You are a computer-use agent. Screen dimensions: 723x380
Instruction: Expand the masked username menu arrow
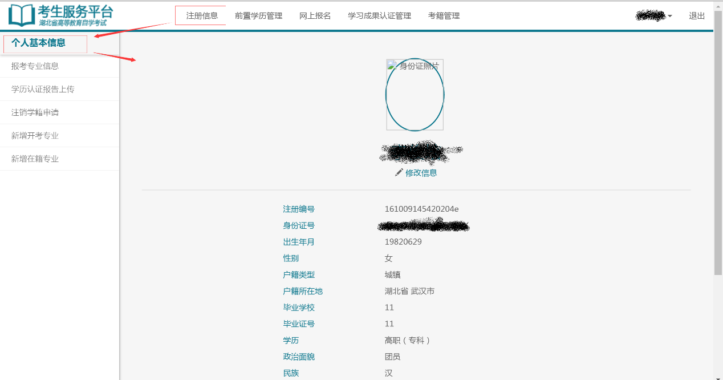[x=671, y=16]
